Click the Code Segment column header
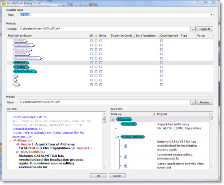This screenshot has height=185, width=224. coord(169,36)
